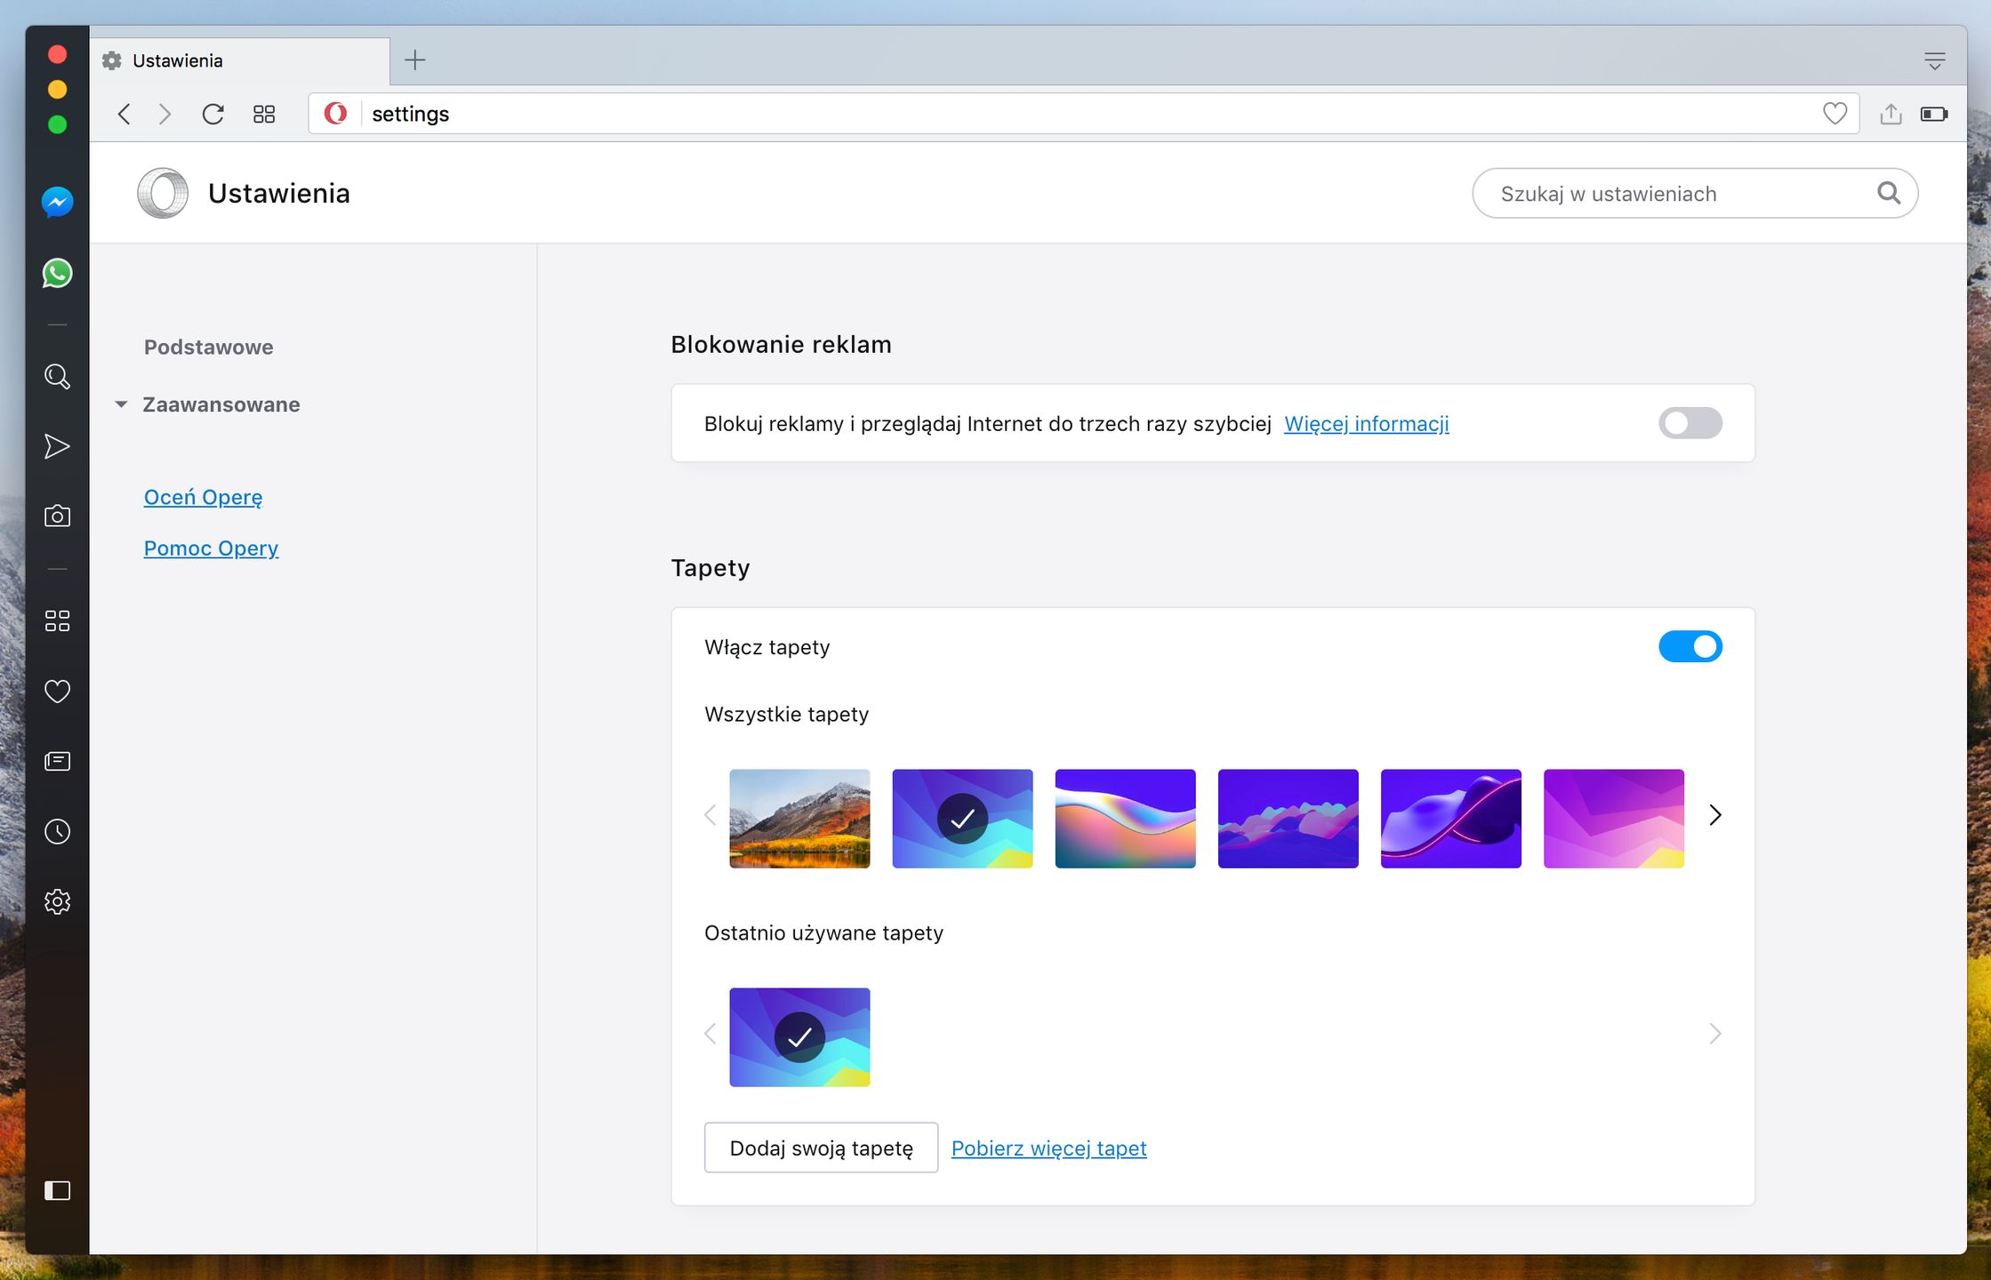Select the Ustawienia tab

(x=240, y=60)
